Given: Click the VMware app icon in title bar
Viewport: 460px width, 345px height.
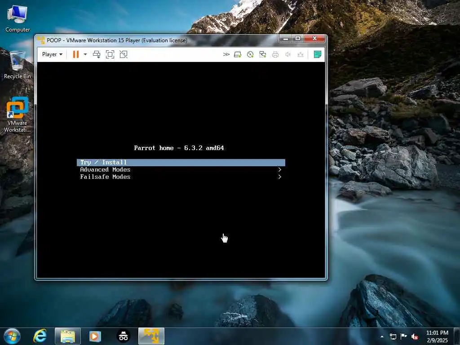Looking at the screenshot, I should (x=41, y=40).
